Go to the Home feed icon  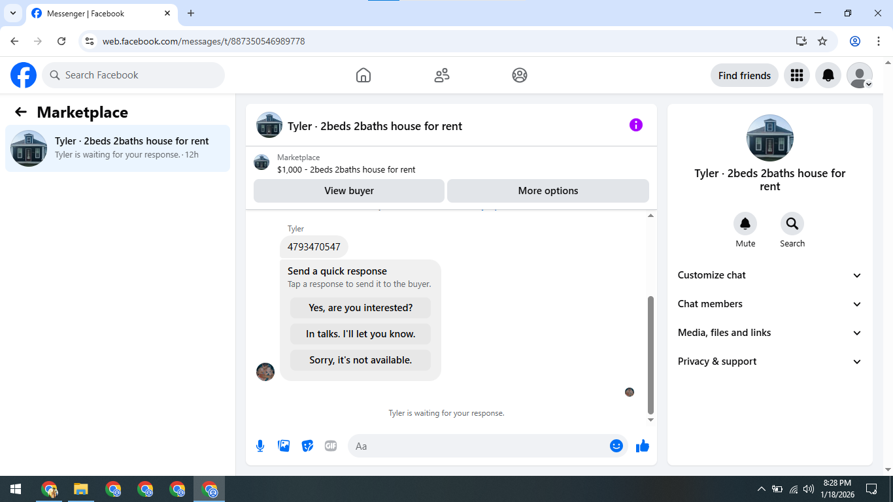[x=363, y=75]
